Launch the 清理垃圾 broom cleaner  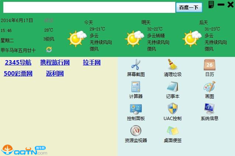pos(172,65)
